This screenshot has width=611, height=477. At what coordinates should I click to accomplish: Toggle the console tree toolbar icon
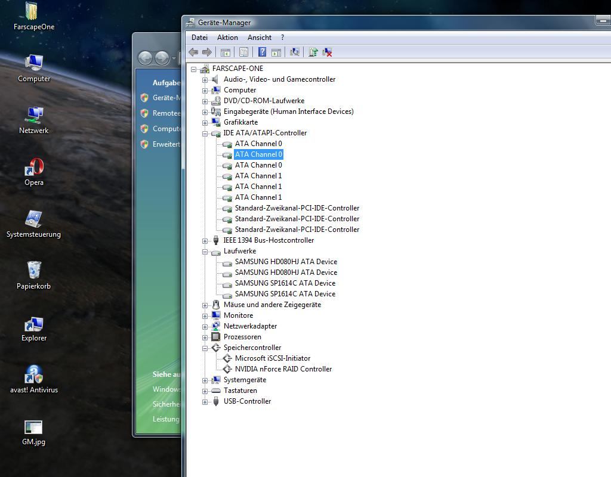225,52
